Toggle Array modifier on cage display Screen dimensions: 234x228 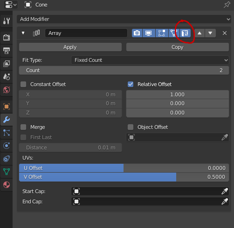pyautogui.click(x=174, y=33)
